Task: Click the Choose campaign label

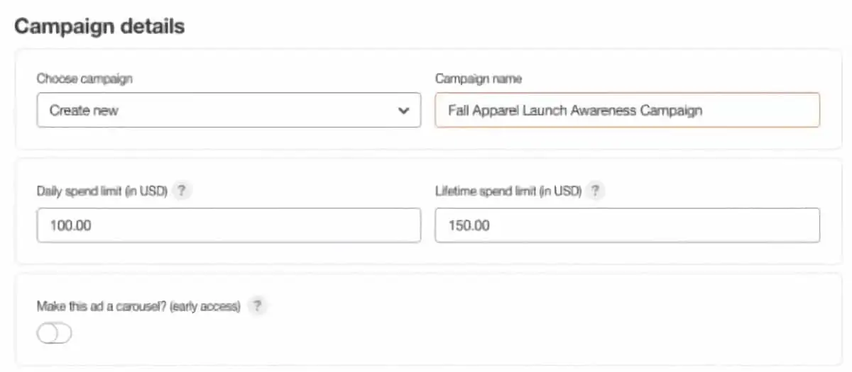Action: [x=84, y=79]
